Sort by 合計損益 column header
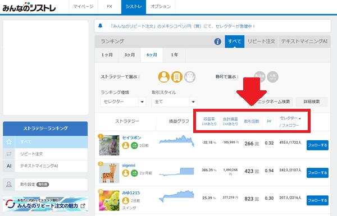The width and height of the screenshot is (337, 216). tap(230, 121)
